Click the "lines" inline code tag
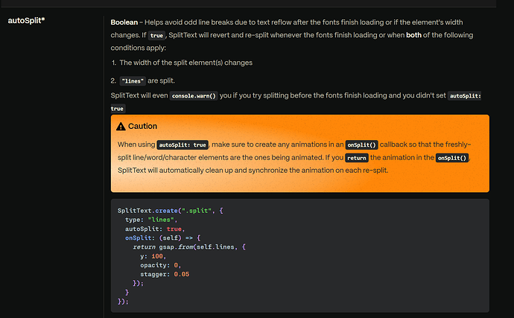This screenshot has width=514, height=318. tap(133, 81)
